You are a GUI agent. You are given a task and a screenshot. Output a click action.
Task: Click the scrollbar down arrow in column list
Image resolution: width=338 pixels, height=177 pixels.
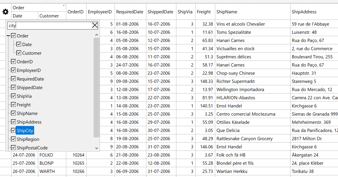[96, 147]
